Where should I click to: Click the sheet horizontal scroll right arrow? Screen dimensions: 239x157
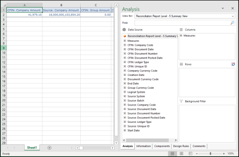(x=112, y=148)
